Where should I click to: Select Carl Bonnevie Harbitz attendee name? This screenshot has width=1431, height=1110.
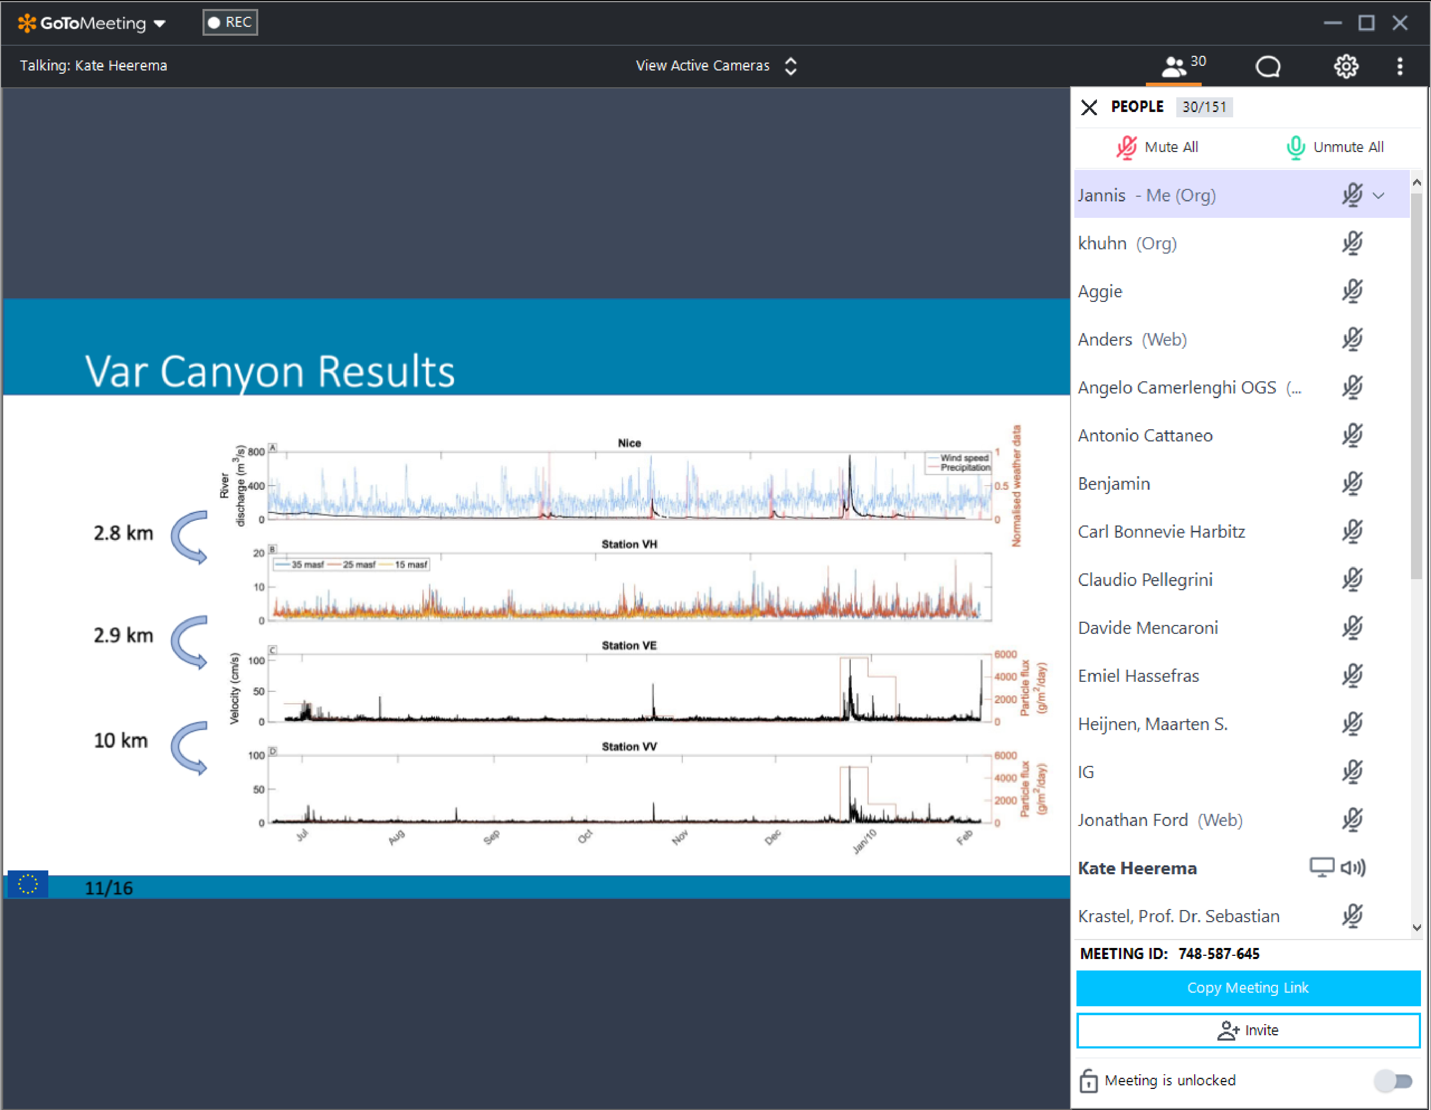[x=1161, y=532]
